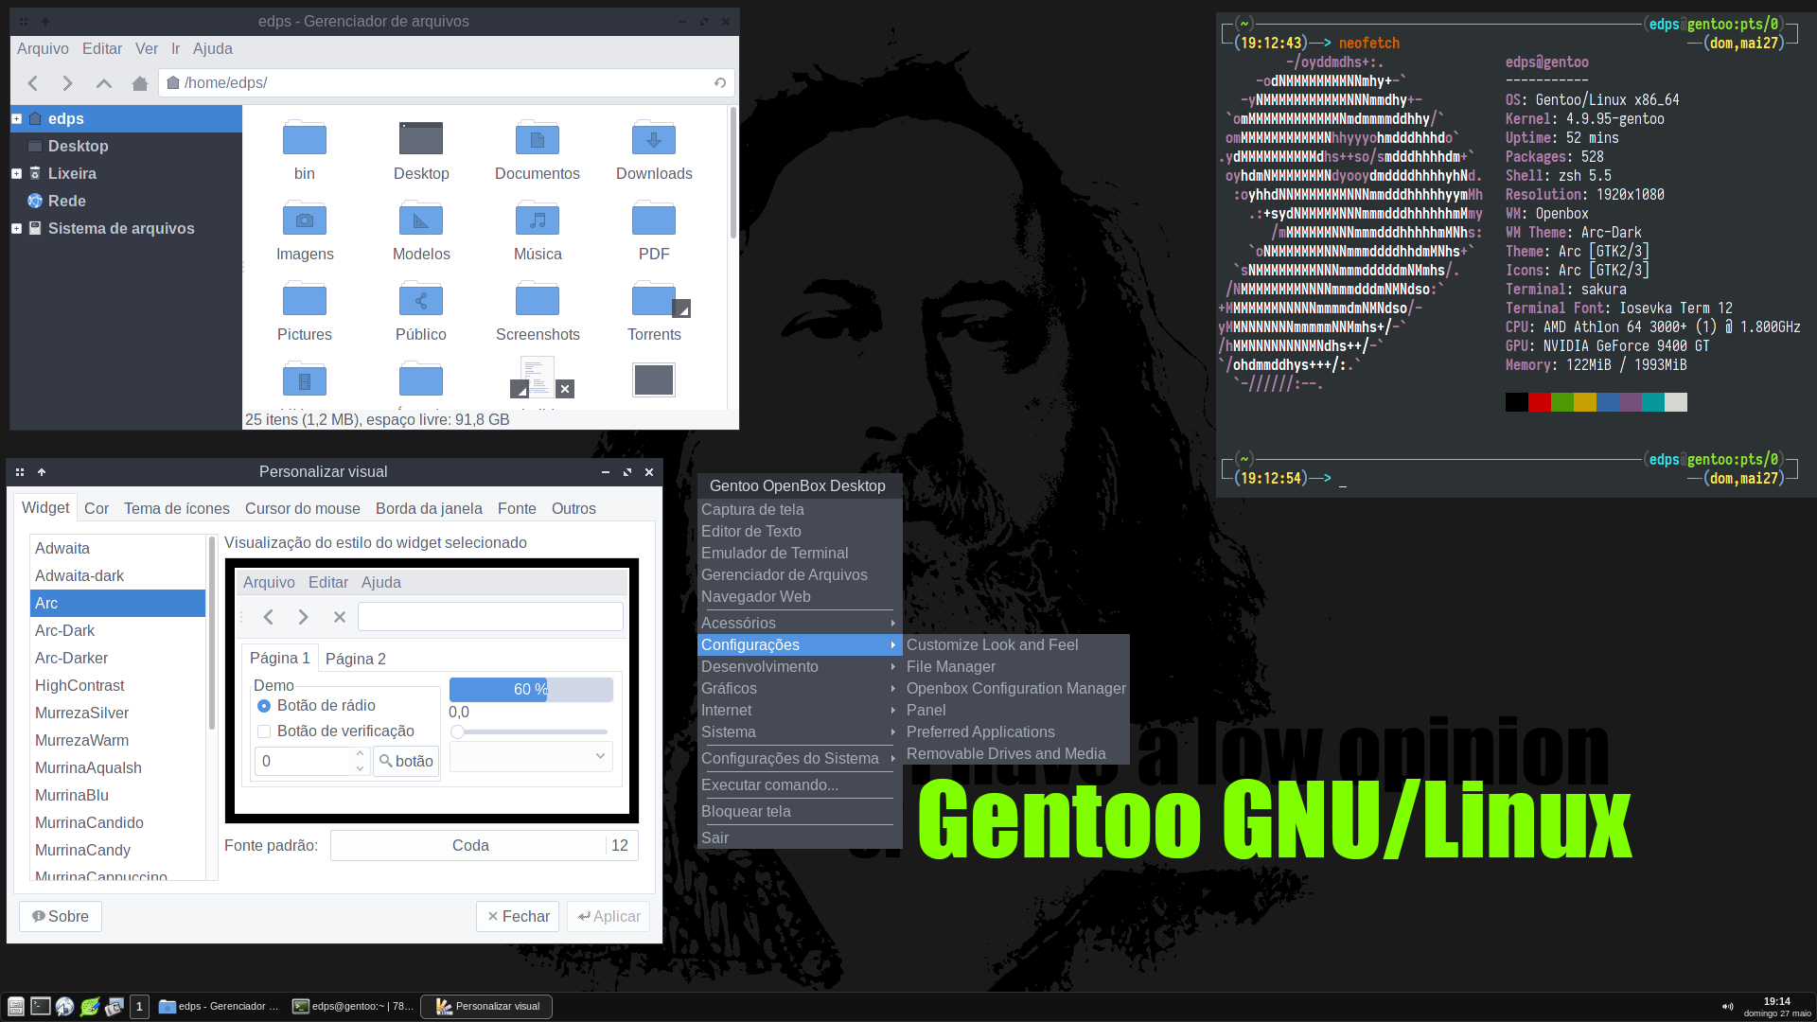
Task: Switch to the Cor tab
Action: pos(97,509)
